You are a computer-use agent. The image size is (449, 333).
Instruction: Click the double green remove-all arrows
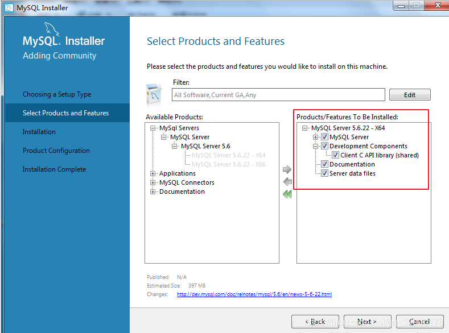[287, 194]
